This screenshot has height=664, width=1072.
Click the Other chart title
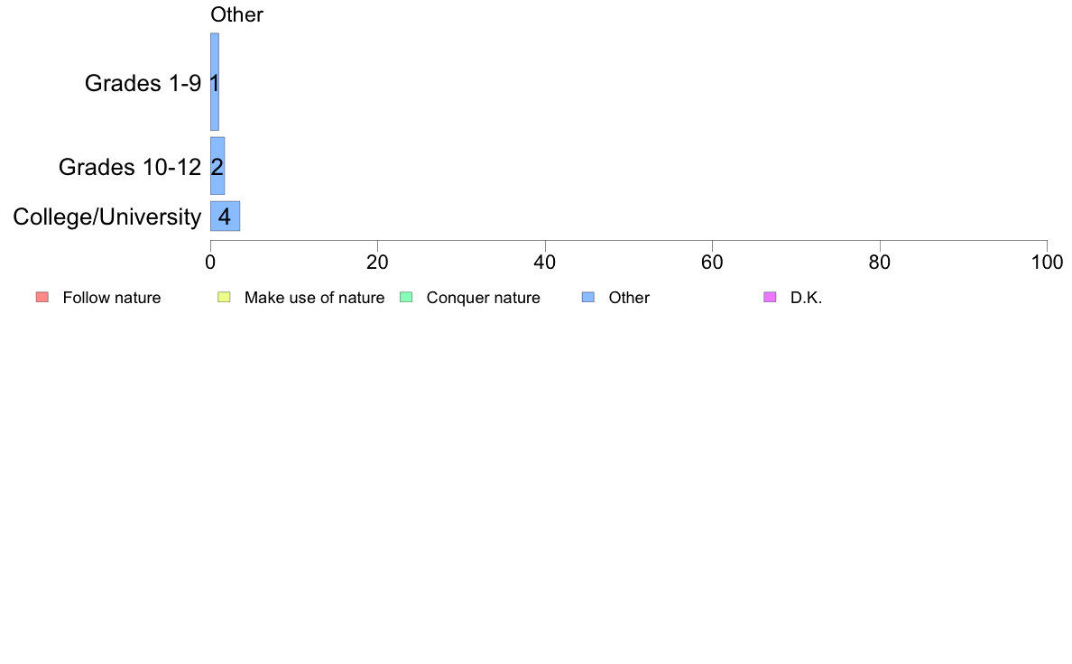[x=236, y=14]
